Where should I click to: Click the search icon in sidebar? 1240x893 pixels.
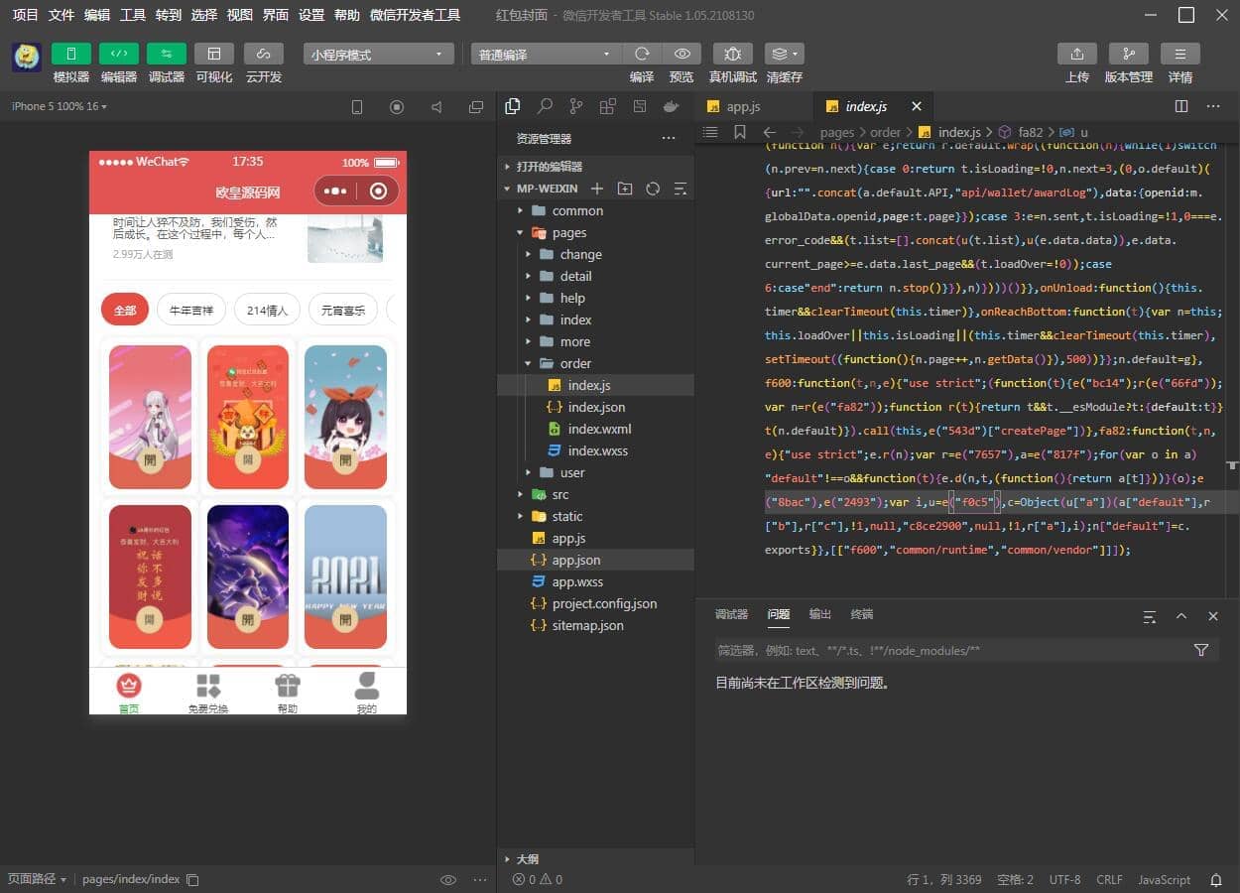click(545, 106)
